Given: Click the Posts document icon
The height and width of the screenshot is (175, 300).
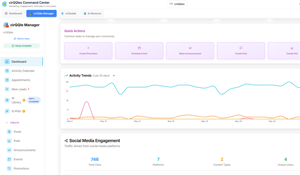Looking at the screenshot, I should pyautogui.click(x=9, y=132).
